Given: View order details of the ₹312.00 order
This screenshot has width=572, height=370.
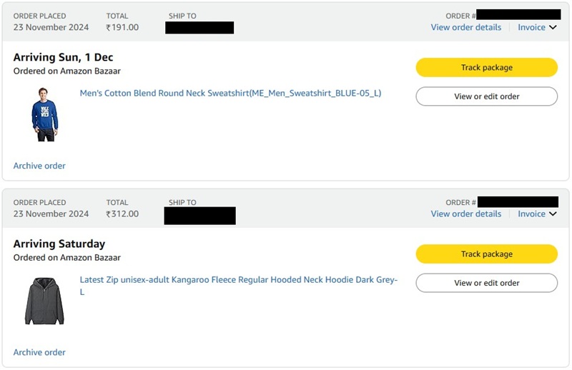Looking at the screenshot, I should coord(465,214).
